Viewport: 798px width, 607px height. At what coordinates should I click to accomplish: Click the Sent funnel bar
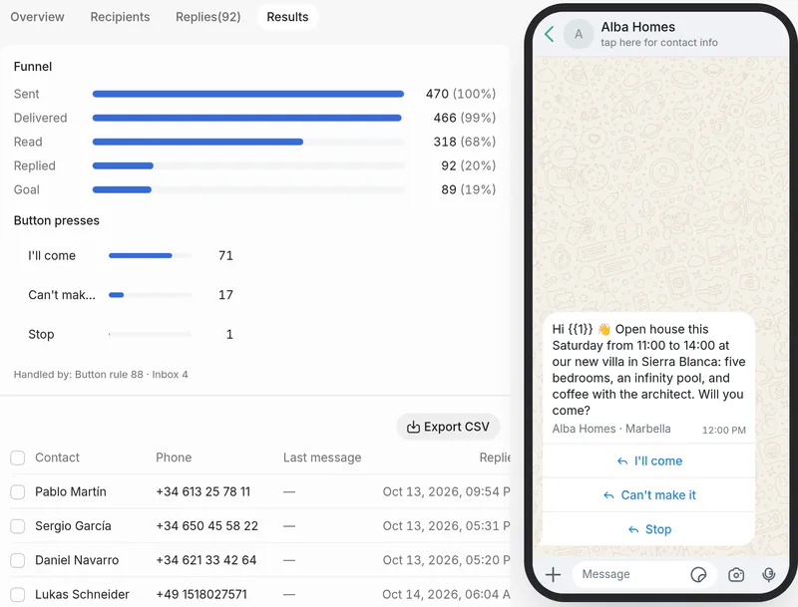[247, 94]
